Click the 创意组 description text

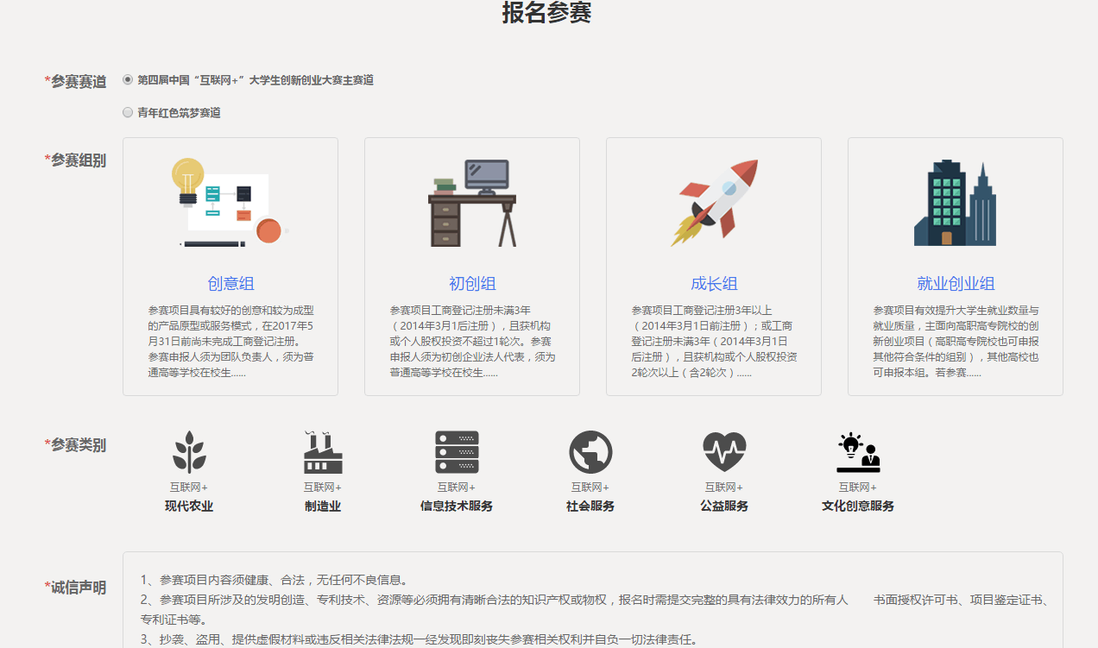[x=230, y=342]
